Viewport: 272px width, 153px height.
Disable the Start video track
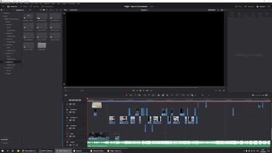tap(74, 136)
